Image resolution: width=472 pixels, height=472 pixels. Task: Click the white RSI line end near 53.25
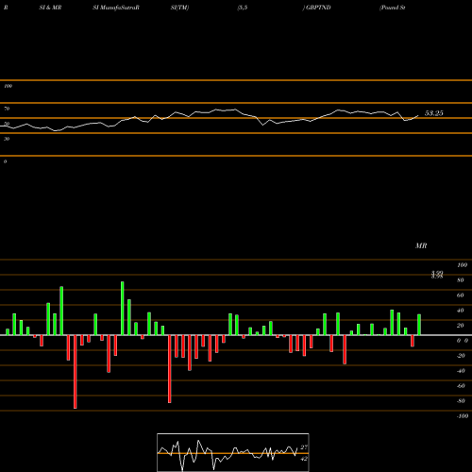coord(418,116)
